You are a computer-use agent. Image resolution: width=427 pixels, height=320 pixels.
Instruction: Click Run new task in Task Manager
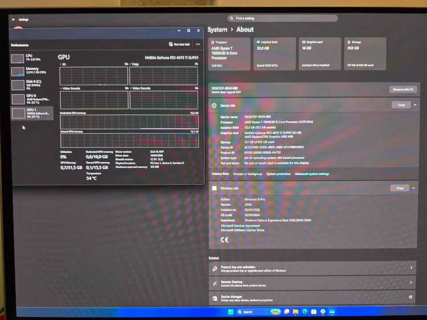pos(179,44)
